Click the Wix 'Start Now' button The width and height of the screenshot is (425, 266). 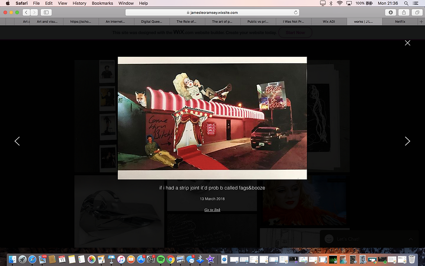295,33
